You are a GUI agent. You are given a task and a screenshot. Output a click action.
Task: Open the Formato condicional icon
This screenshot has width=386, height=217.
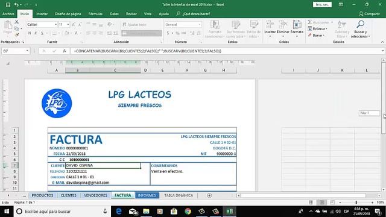[215, 25]
